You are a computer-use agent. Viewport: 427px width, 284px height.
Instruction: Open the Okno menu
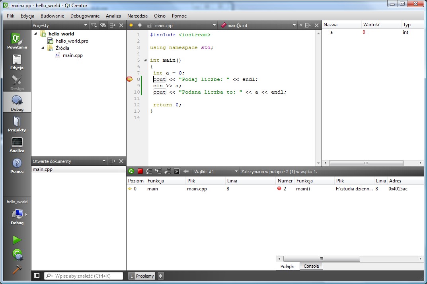[x=160, y=16]
